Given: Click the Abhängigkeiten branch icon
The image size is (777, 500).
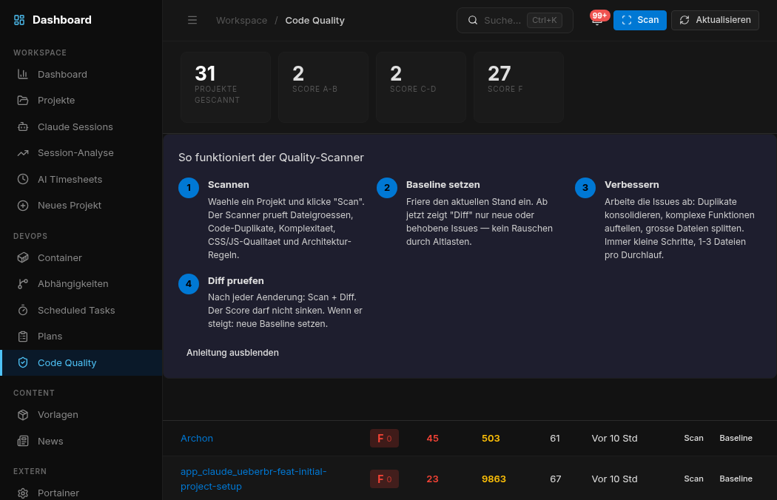Looking at the screenshot, I should pyautogui.click(x=23, y=284).
